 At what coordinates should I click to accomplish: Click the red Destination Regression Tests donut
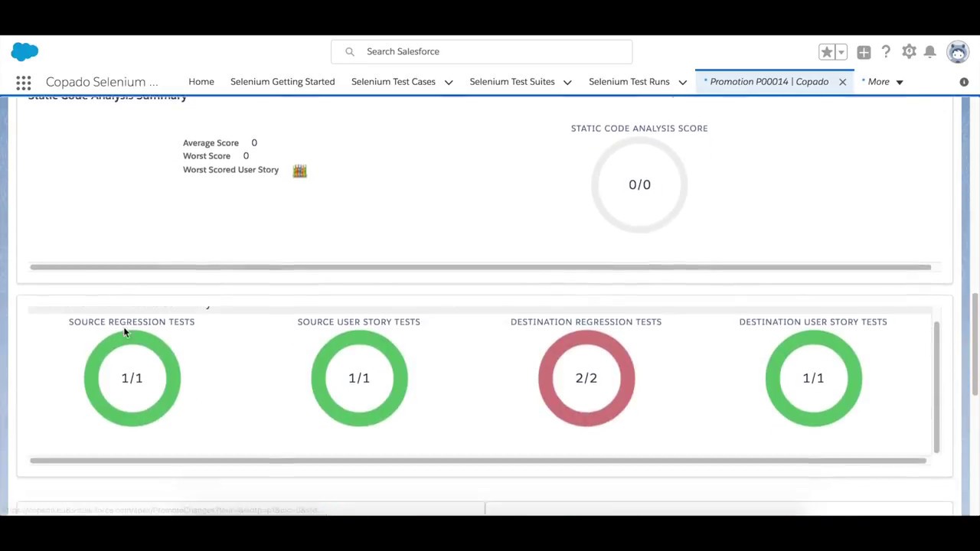(586, 378)
